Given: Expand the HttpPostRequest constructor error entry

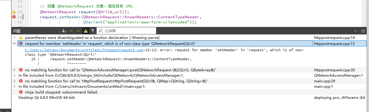Looking at the screenshot, I should (x=14, y=81).
